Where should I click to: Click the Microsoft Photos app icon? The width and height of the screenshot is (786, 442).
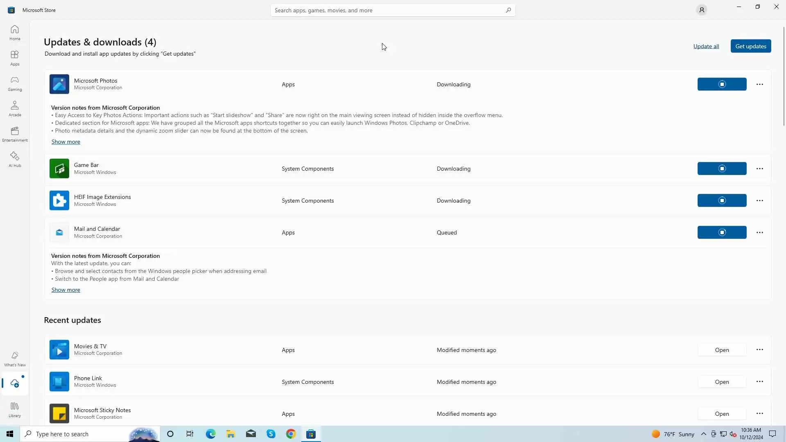click(x=59, y=84)
